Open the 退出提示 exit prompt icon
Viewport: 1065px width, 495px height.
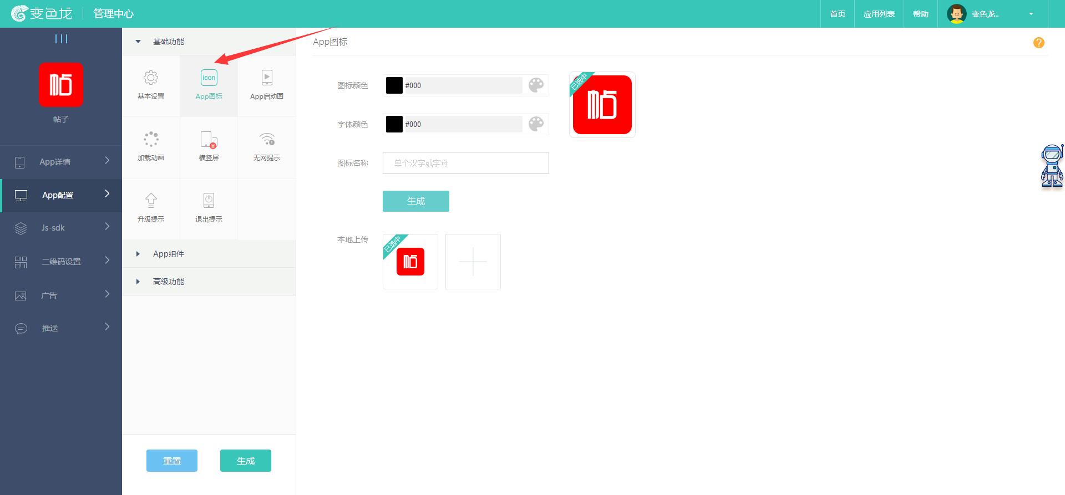click(209, 200)
